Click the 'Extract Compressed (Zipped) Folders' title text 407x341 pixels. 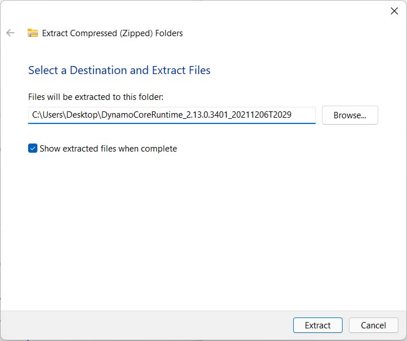coord(113,33)
